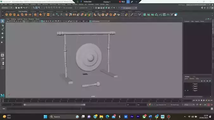Toggle the pause IPR render icon
The width and height of the screenshot is (214, 120).
[114, 8]
